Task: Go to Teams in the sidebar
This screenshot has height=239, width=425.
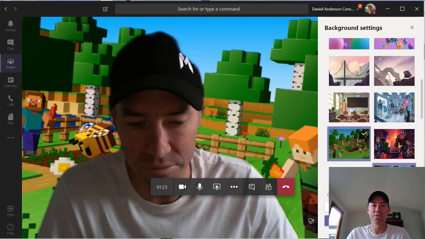Action: pyautogui.click(x=11, y=63)
